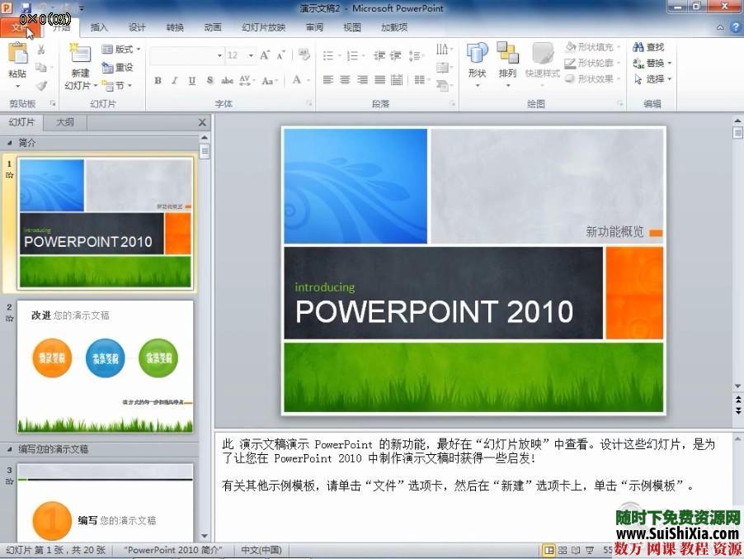Click the Shapes gallery icon
Screen dimensions: 744x559
(x=477, y=53)
